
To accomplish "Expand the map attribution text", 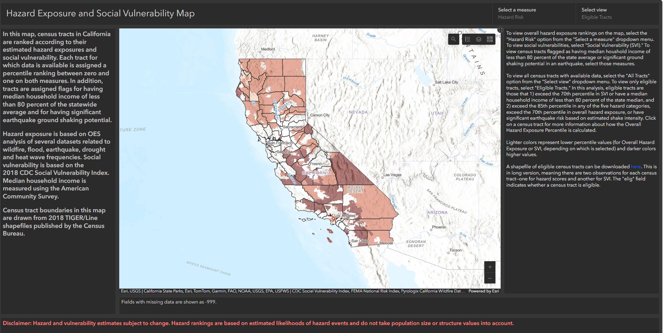I will pos(292,291).
